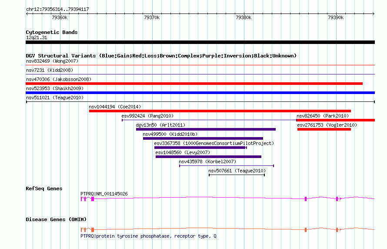
Task: Select the nsv435978 (Korbel2007) label
Action: pyautogui.click(x=207, y=162)
